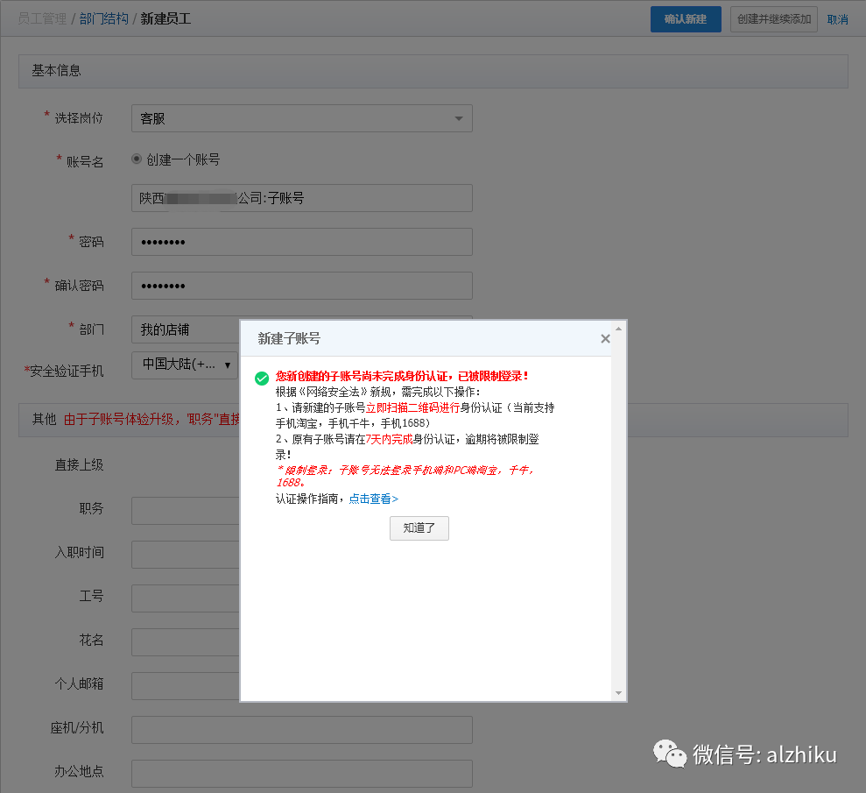The width and height of the screenshot is (866, 793).
Task: Click the 入职时间 input field
Action: [x=186, y=555]
